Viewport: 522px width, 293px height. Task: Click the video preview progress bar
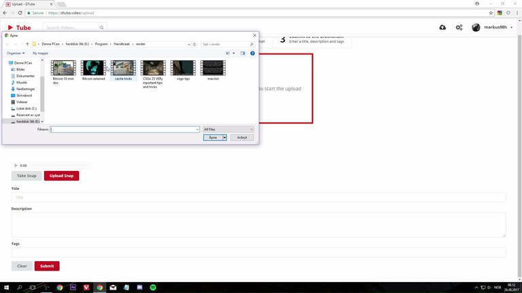click(x=59, y=165)
